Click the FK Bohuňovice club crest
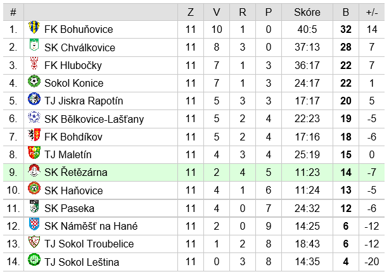Image resolution: width=389 pixels, height=274 pixels. pyautogui.click(x=34, y=27)
